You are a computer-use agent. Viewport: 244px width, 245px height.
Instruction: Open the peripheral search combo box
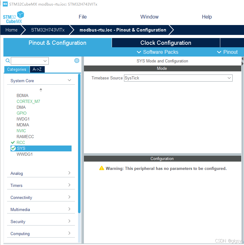click(30, 61)
